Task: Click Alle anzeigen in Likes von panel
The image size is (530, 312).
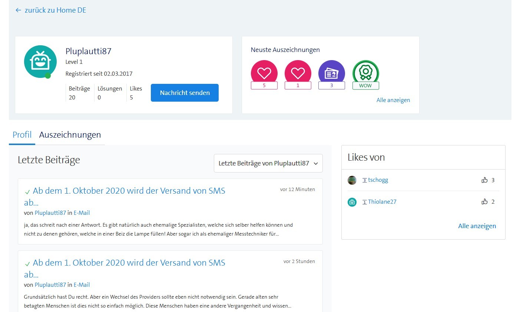Action: point(477,226)
